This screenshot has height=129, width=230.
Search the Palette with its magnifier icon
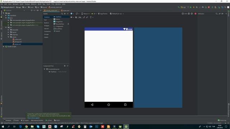pos(62,14)
